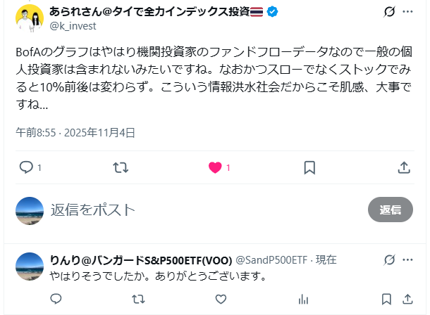Screen dimensions: 430x315
Task: Expand more options on りんり's reply
Action: point(407,259)
